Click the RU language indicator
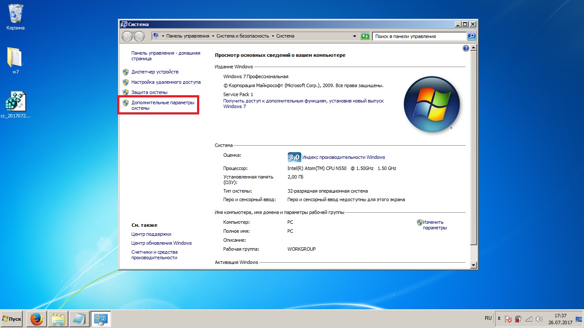 488,318
